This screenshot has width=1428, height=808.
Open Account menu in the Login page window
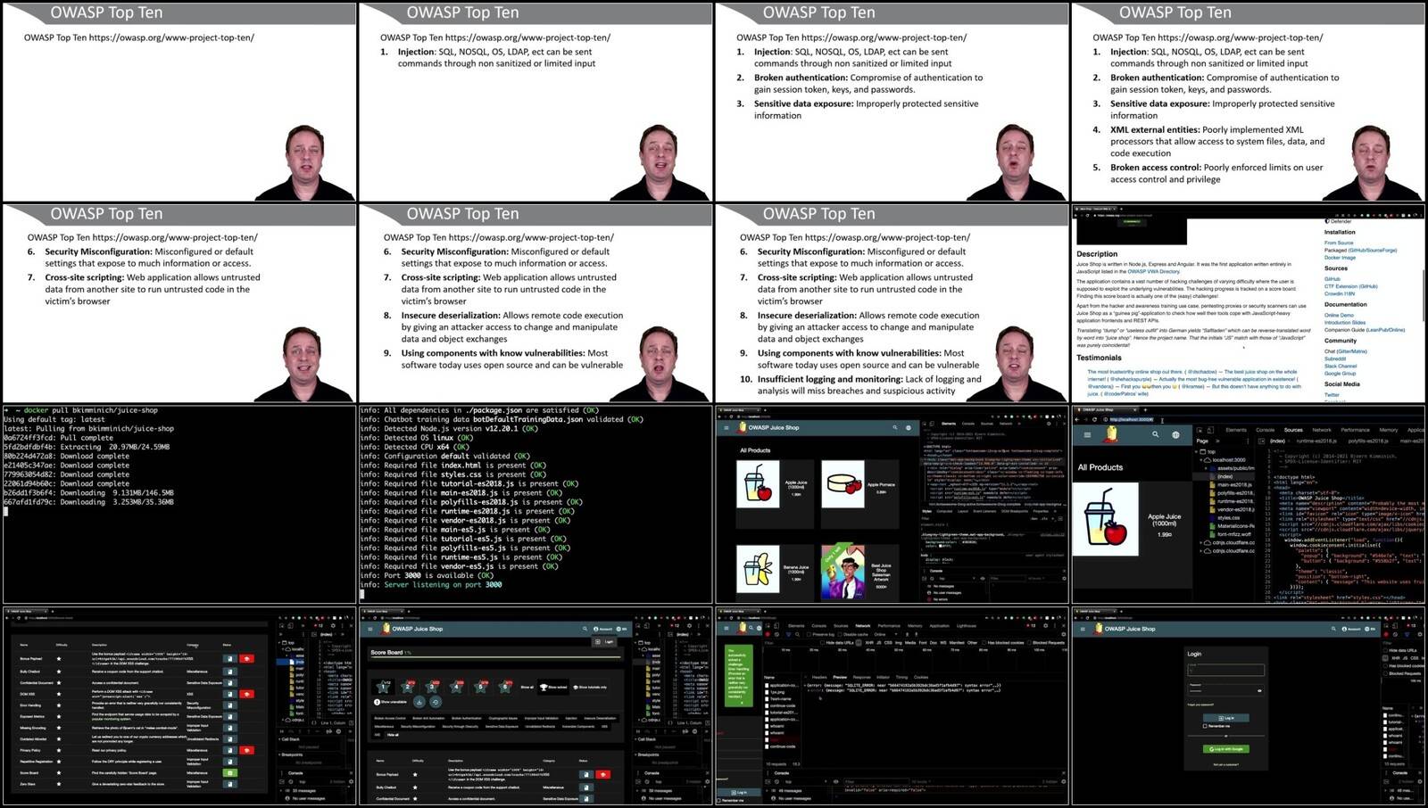coord(1353,629)
